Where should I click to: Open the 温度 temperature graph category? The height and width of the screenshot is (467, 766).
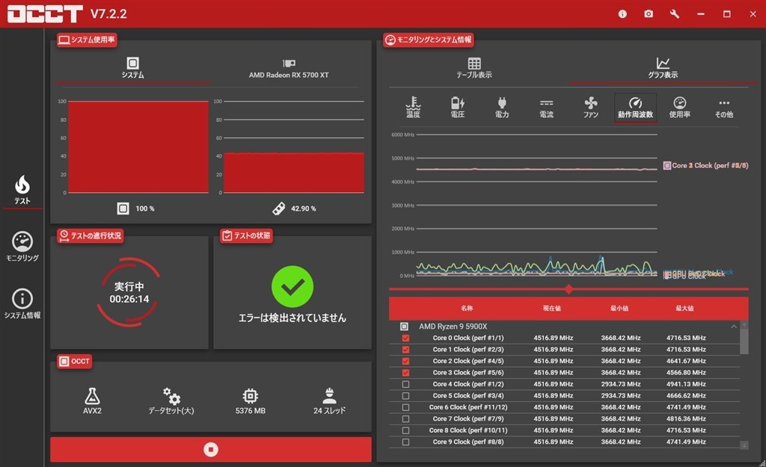pos(413,107)
